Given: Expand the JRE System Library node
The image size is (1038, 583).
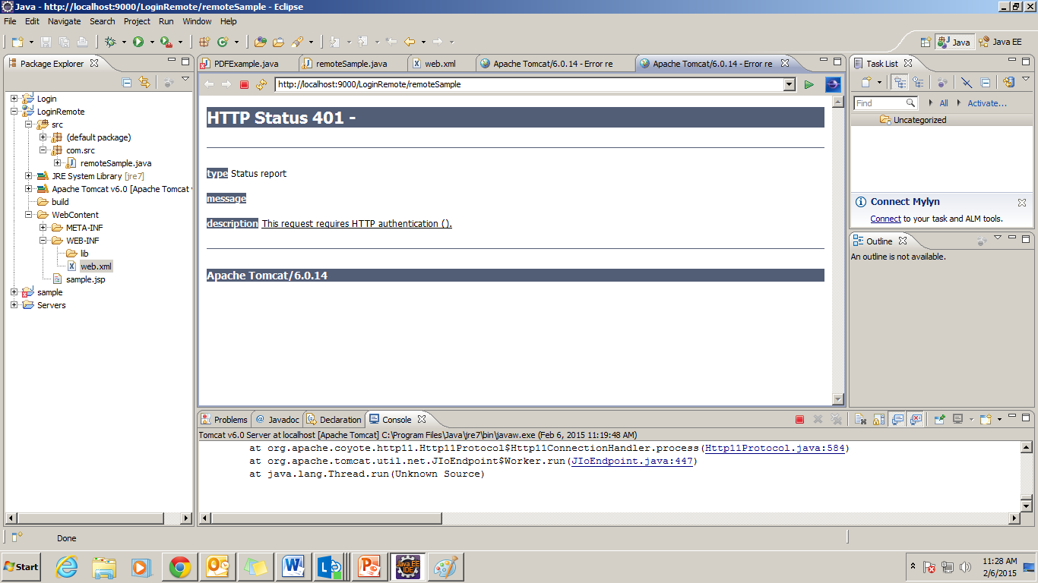Looking at the screenshot, I should pyautogui.click(x=28, y=176).
